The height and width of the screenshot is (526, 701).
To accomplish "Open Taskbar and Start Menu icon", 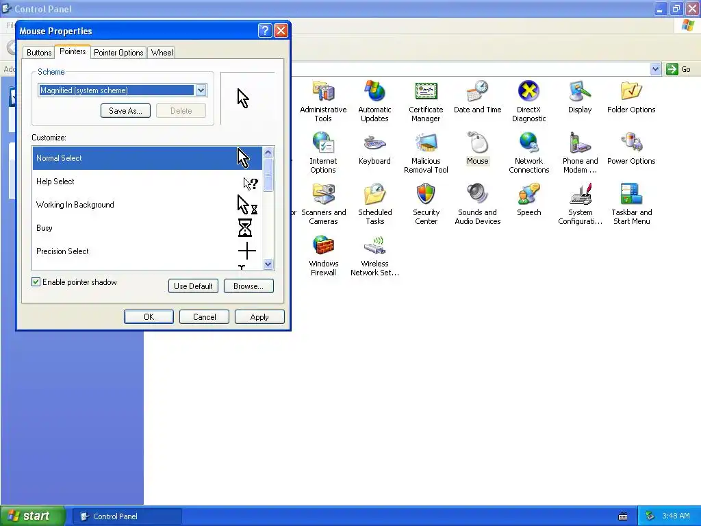I will 631,204.
